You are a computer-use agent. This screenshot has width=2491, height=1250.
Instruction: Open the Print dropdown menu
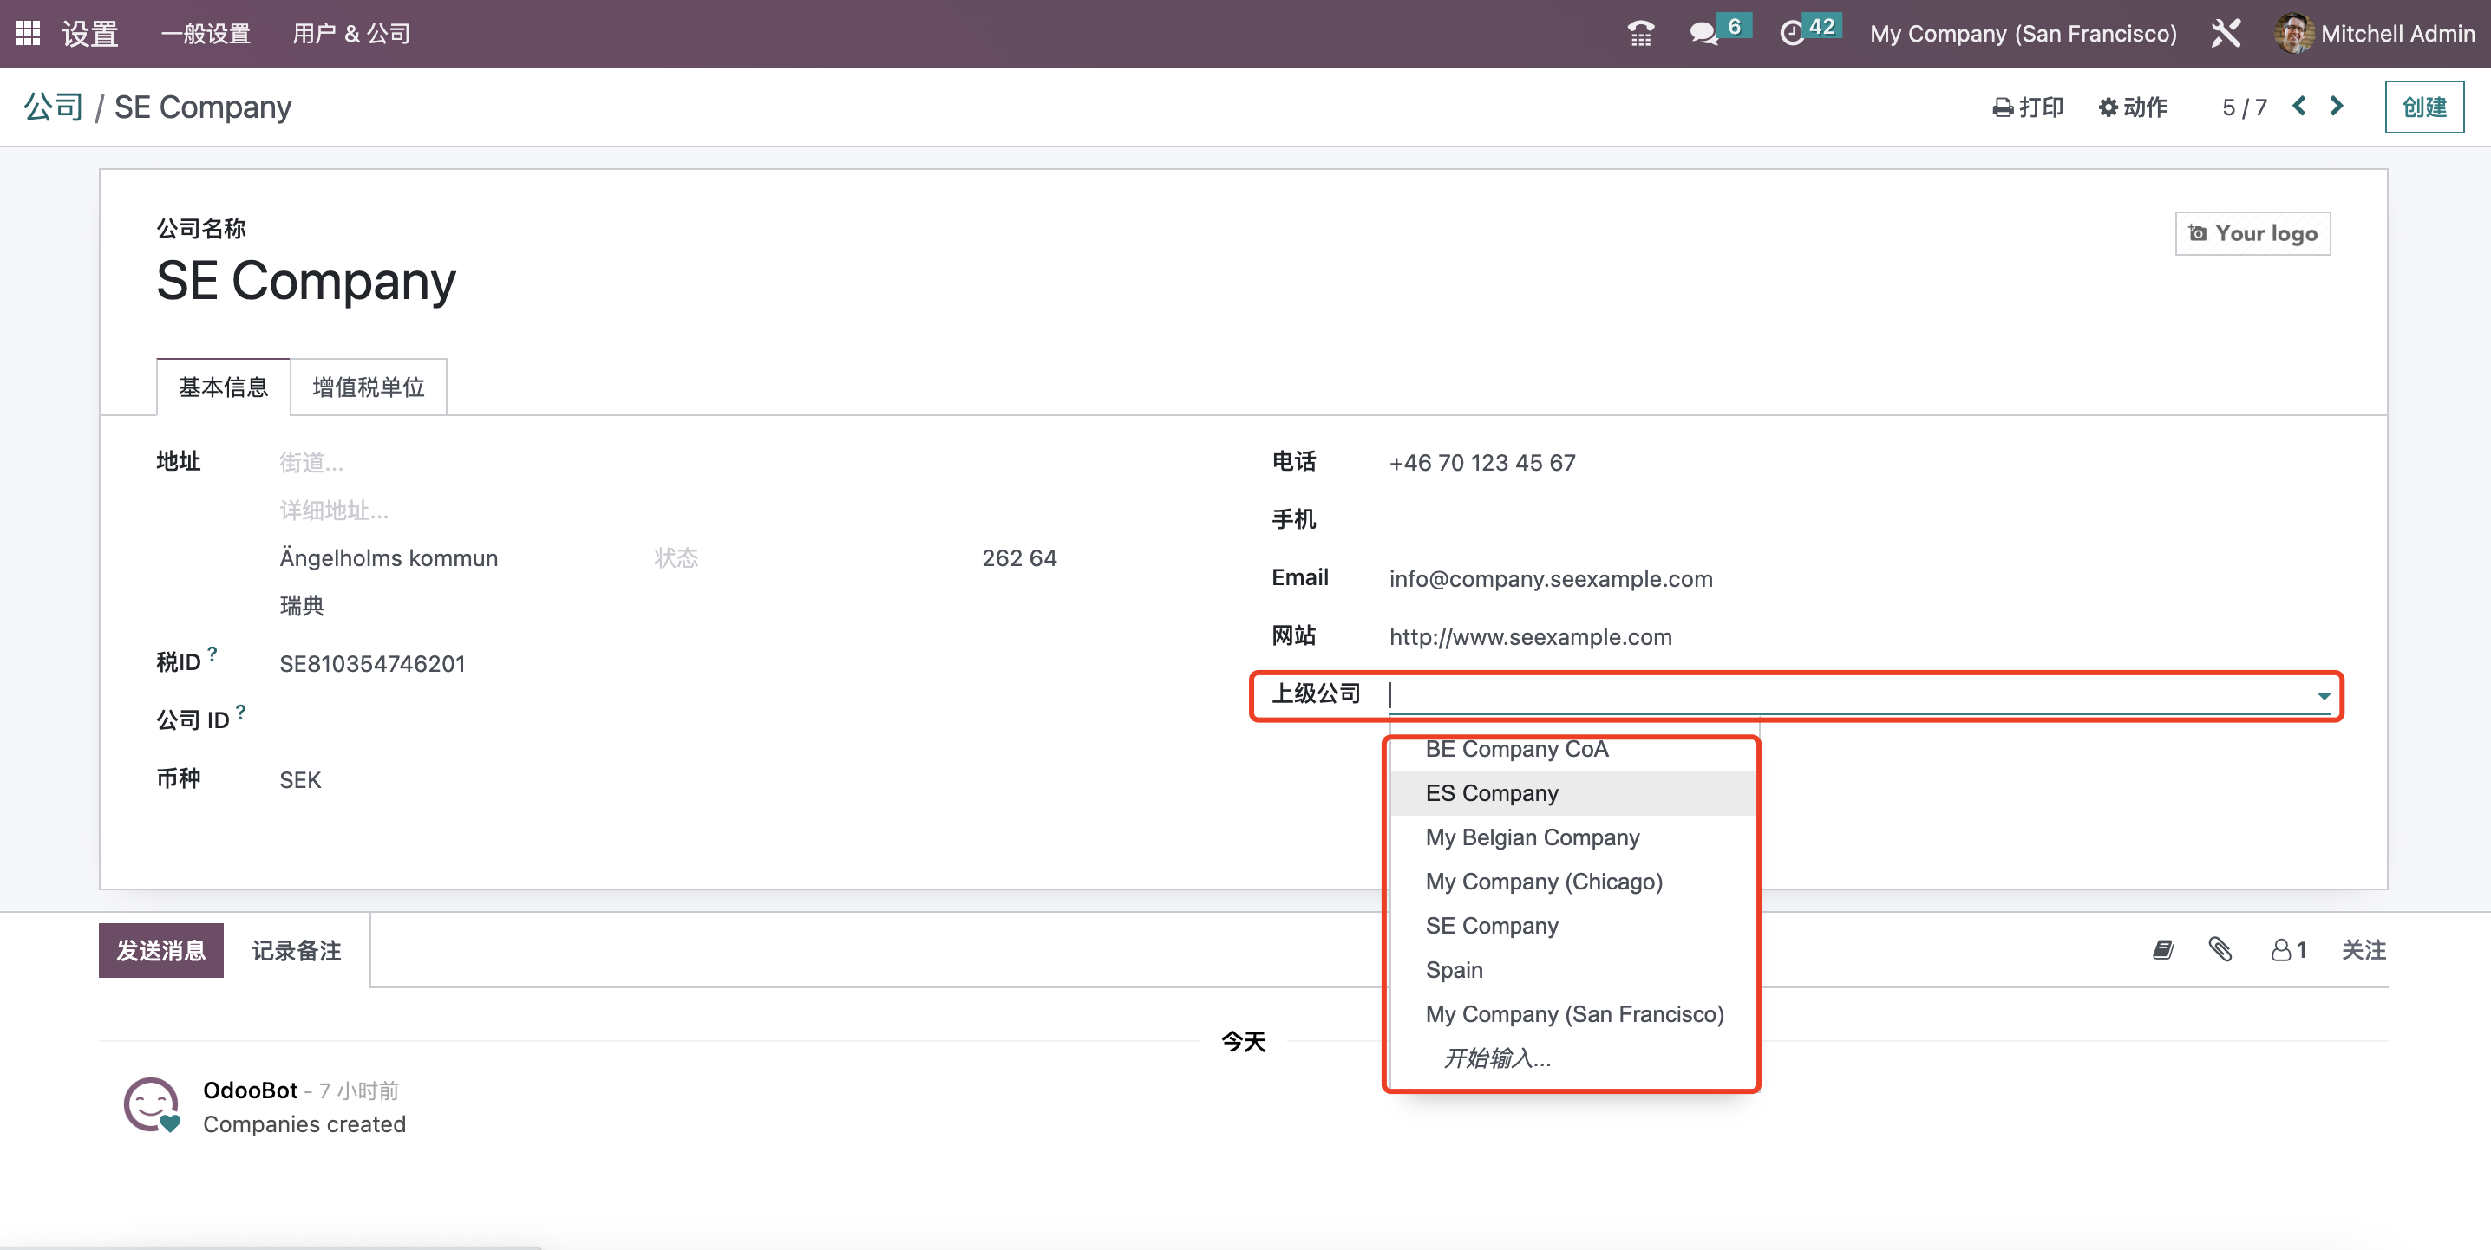2027,107
